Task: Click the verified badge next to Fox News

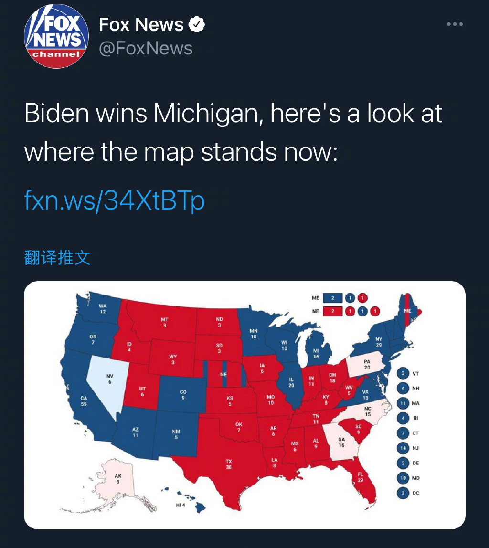Action: pos(197,24)
